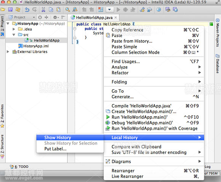Choose Debug 'HelloWorldApp.main()' menu item
This screenshot has height=182, width=221.
point(154,123)
